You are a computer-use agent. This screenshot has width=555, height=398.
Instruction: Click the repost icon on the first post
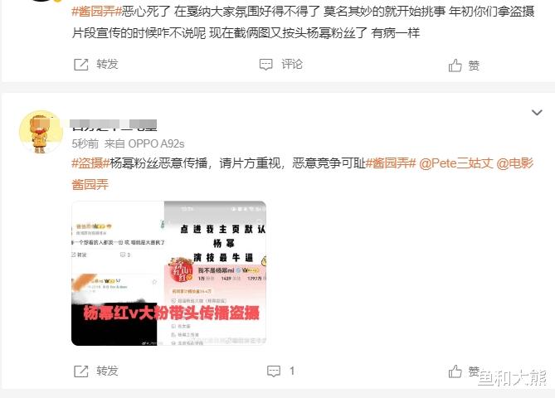pos(81,65)
